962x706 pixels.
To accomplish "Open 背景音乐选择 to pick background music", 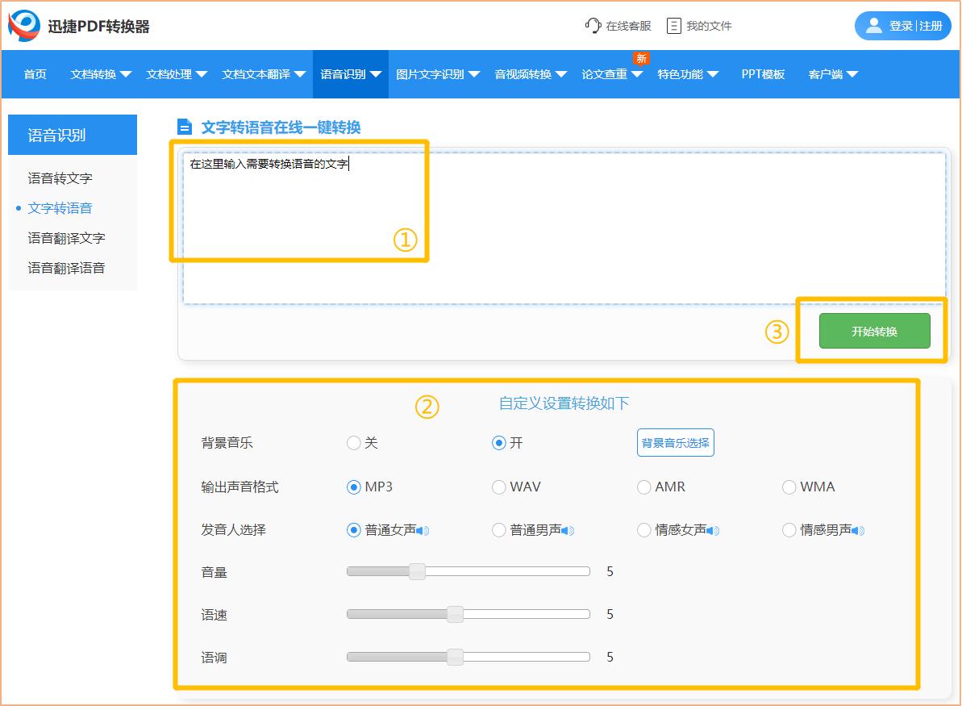I will point(675,442).
